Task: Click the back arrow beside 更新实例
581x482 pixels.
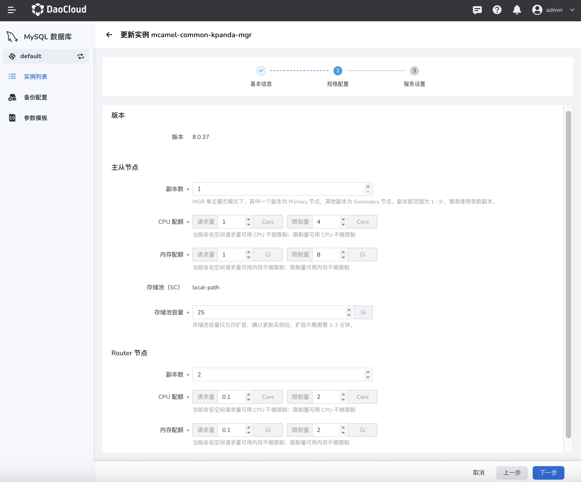Action: click(109, 35)
